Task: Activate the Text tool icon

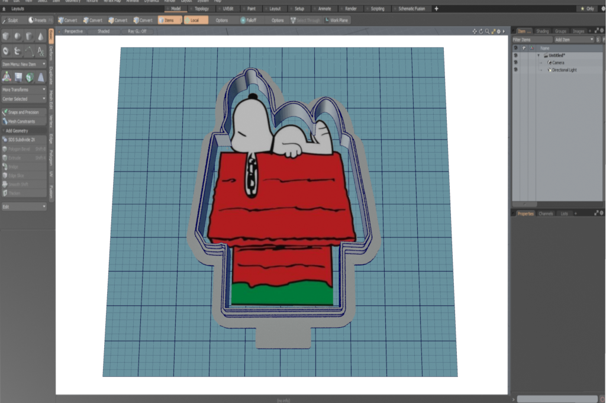Action: pyautogui.click(x=40, y=51)
